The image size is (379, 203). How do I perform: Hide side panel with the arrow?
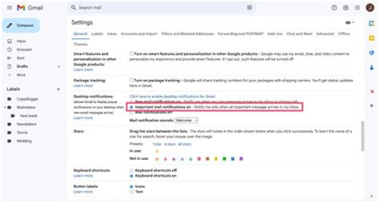pos(372,196)
